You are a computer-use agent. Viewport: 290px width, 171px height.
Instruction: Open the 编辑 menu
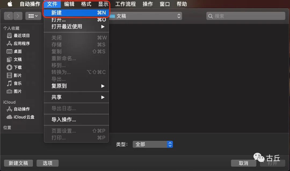(x=69, y=4)
